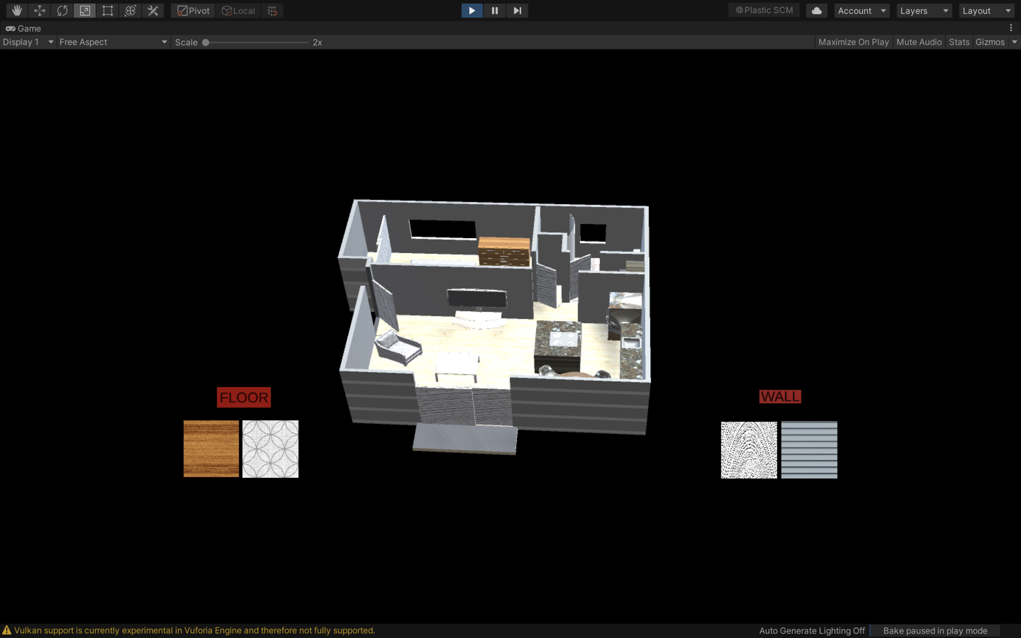Select the Rect Transform tool

point(107,10)
